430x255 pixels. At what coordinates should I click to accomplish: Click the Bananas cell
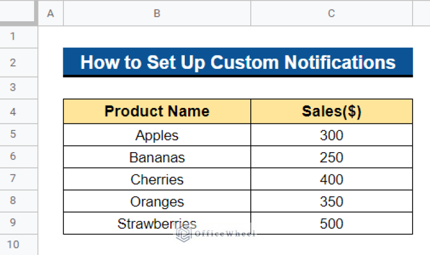157,157
